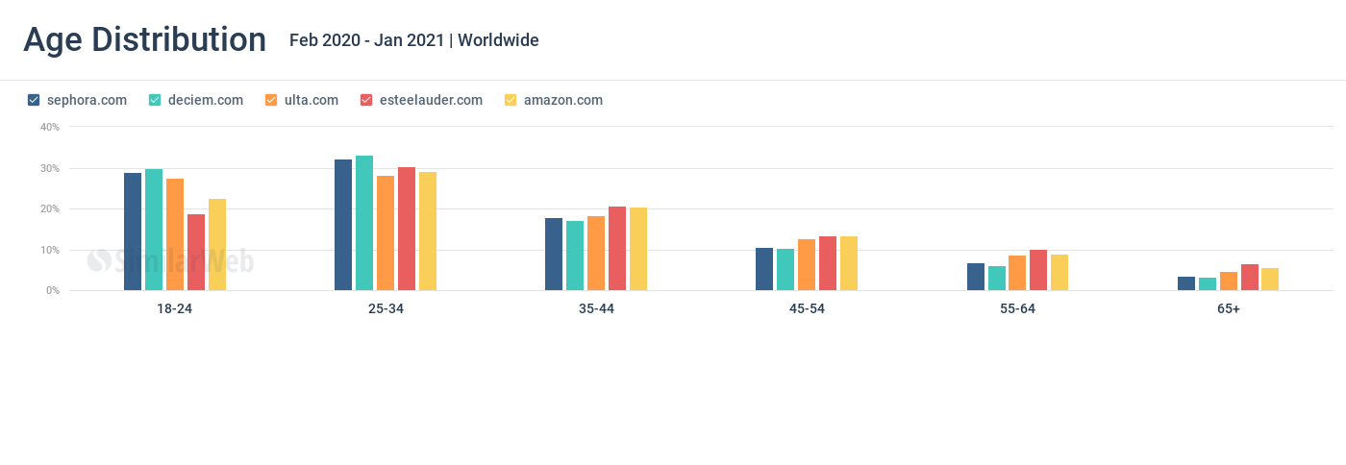This screenshot has height=465, width=1346.
Task: Select the sephora.com bar in 18-24
Action: [133, 232]
